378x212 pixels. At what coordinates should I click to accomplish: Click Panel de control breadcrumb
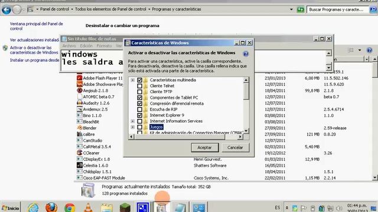pyautogui.click(x=54, y=9)
